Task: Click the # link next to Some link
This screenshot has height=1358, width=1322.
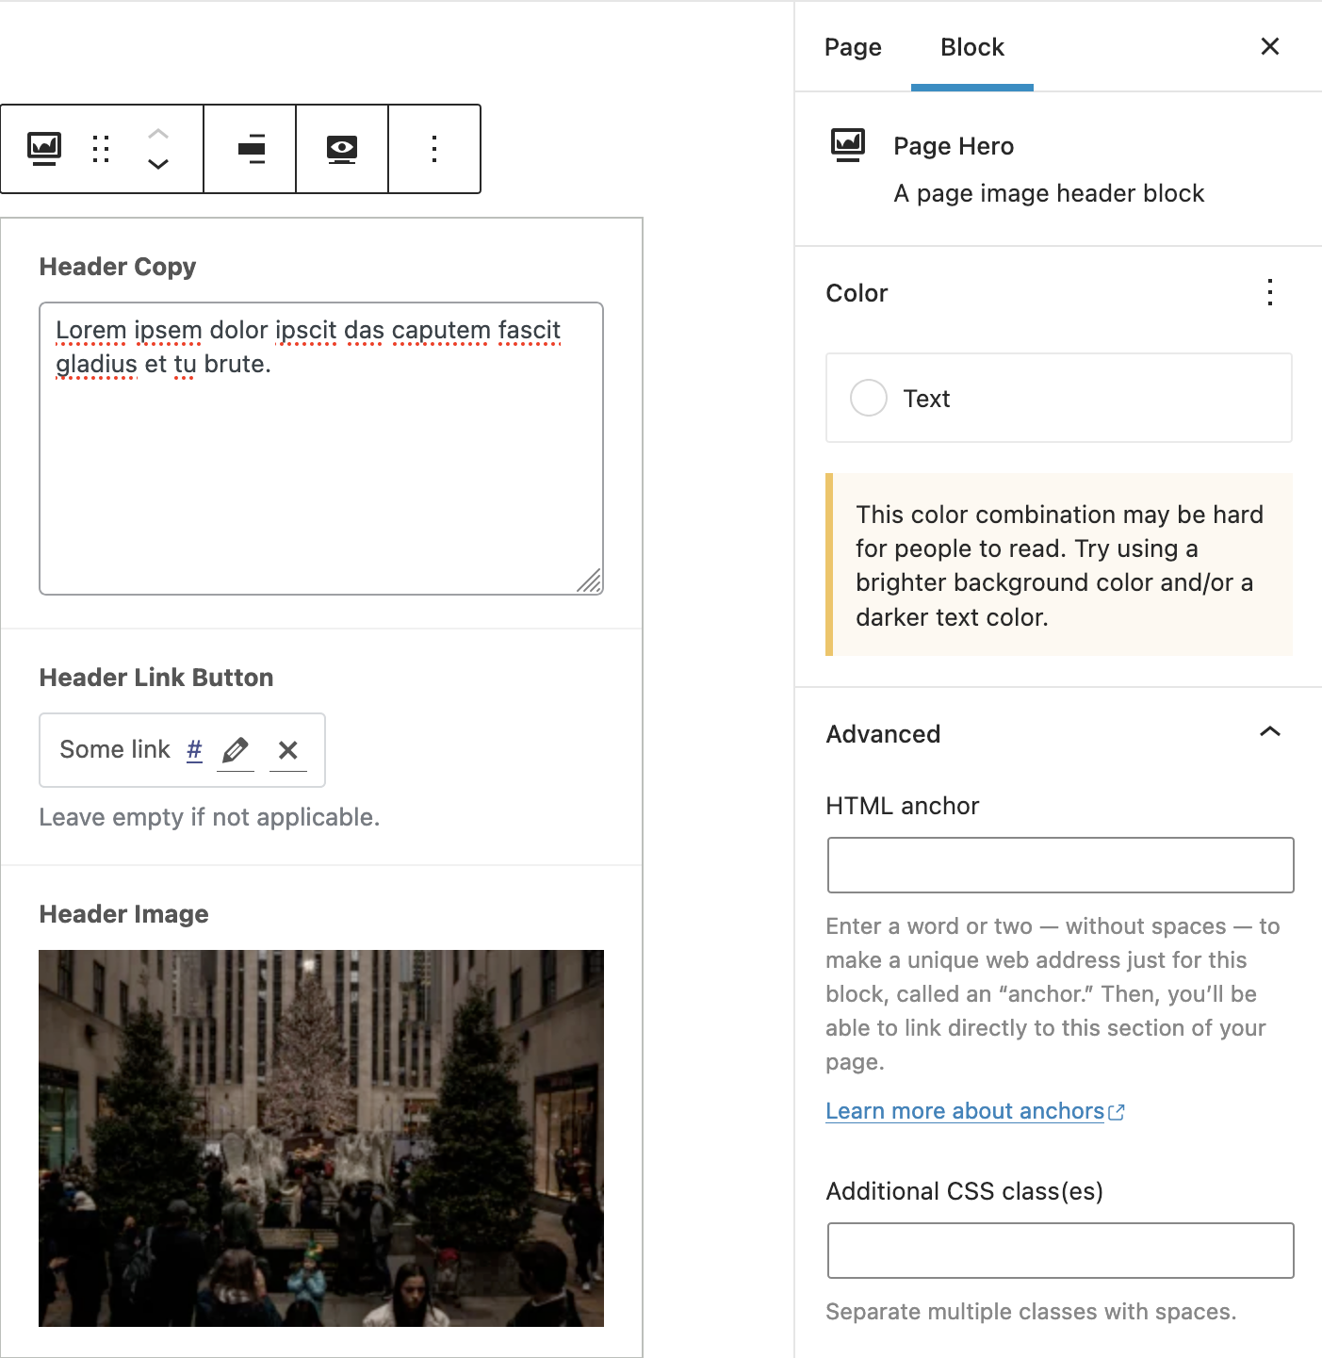Action: (x=194, y=750)
